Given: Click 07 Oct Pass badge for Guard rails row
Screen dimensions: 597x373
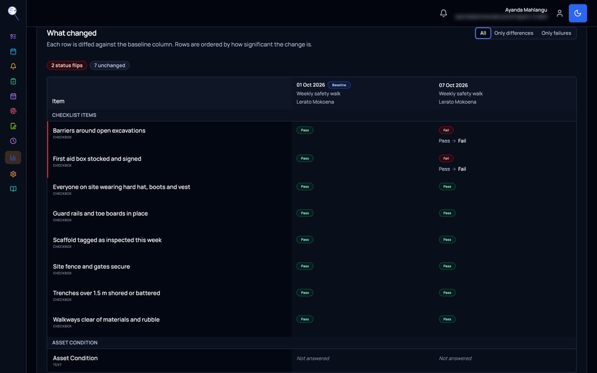Looking at the screenshot, I should [x=447, y=213].
